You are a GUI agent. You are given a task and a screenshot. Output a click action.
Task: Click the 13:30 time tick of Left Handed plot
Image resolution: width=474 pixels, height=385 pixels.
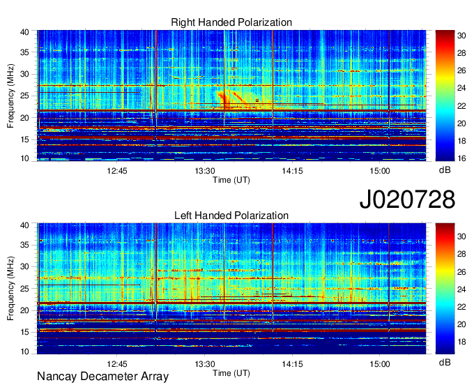[205, 364]
